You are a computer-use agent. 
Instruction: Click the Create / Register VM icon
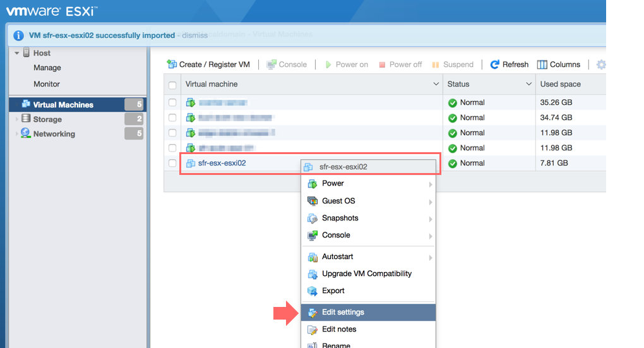[x=172, y=64]
